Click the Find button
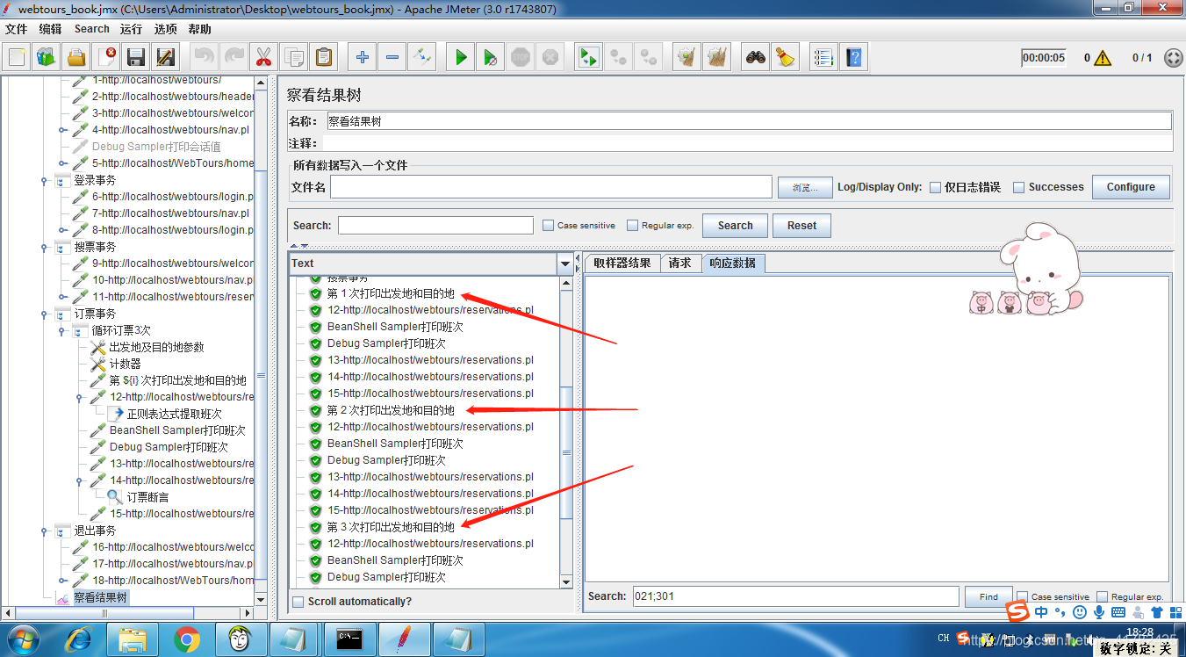Viewport: 1186px width, 657px height. [988, 596]
